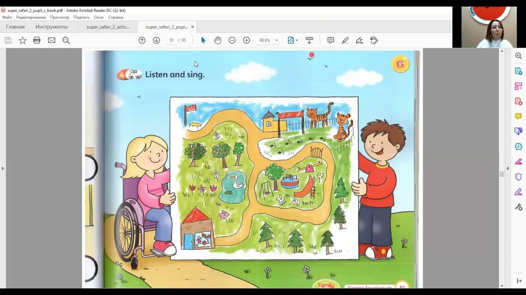
Task: Switch to the Инструменты tab
Action: 51,27
